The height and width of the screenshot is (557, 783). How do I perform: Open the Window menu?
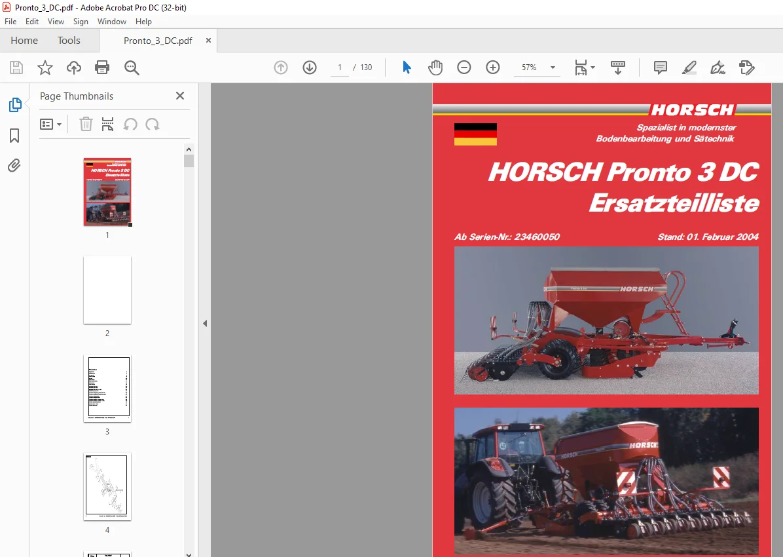tap(112, 22)
